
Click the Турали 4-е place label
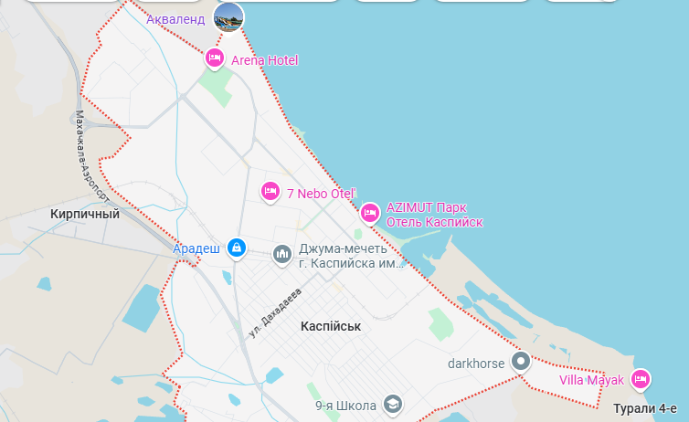pos(645,409)
